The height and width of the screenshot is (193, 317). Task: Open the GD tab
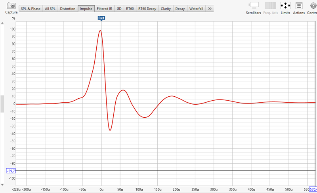click(119, 9)
